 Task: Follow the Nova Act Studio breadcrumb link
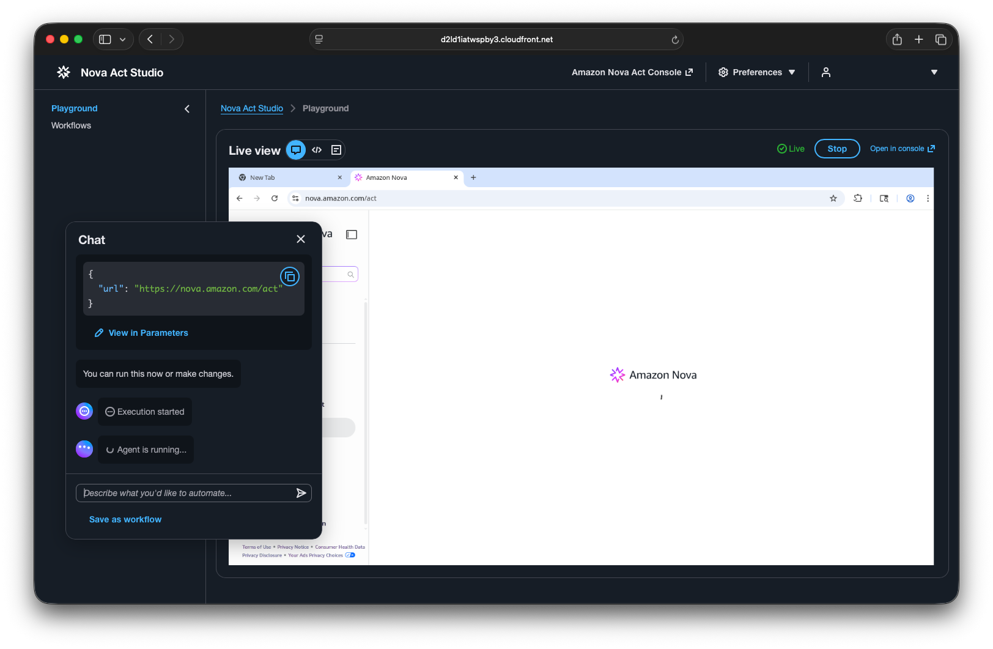pos(252,108)
